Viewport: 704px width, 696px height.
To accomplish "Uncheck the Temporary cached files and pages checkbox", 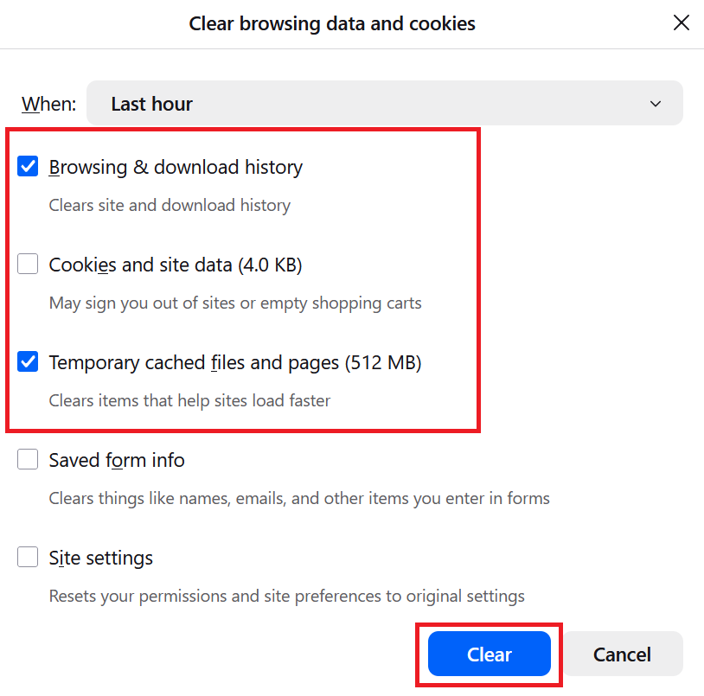I will [29, 362].
